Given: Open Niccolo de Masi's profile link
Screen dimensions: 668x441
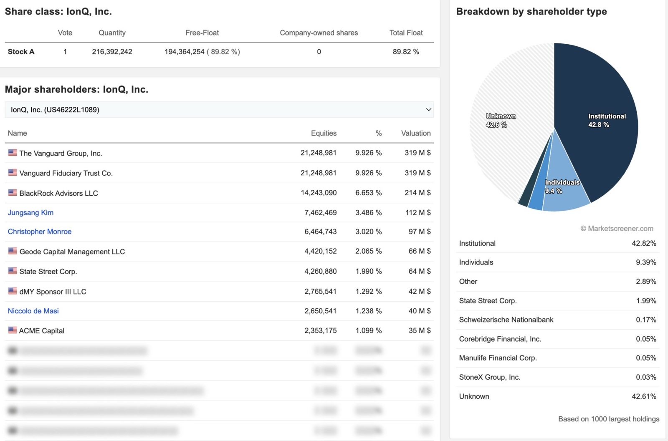Looking at the screenshot, I should (x=33, y=311).
